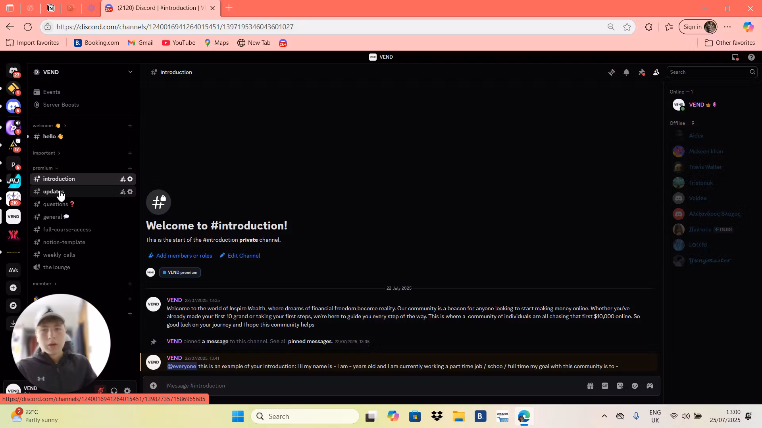This screenshot has width=762, height=428.
Task: Open Gmail bookmark
Action: coord(140,43)
